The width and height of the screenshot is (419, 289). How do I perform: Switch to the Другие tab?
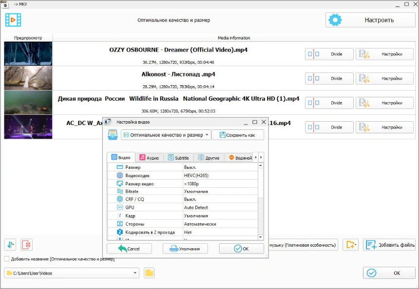point(209,158)
